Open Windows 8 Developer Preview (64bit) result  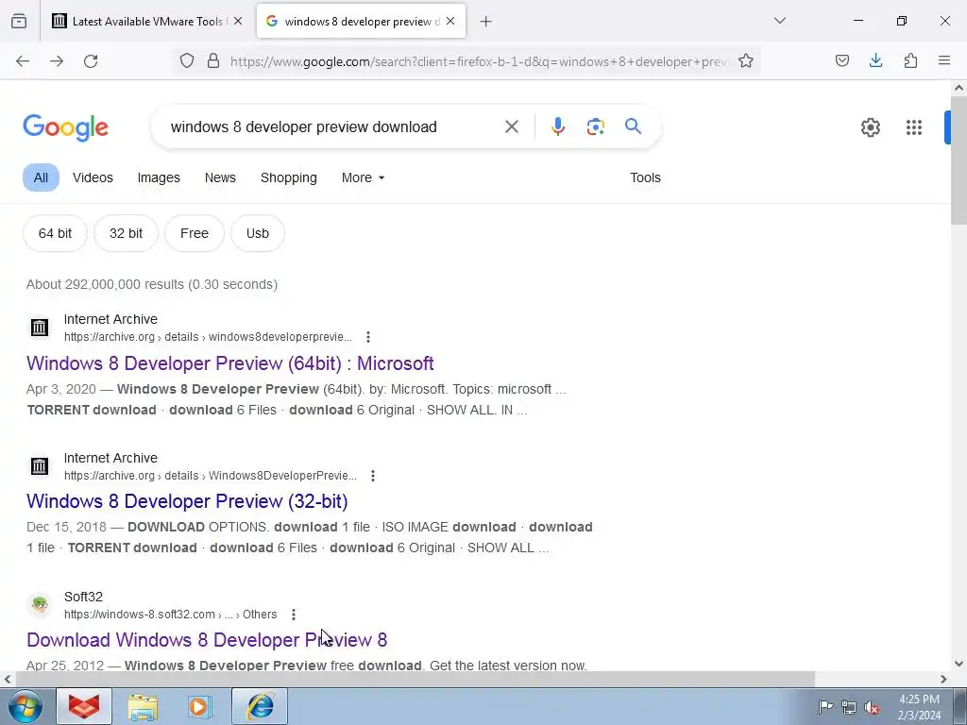(230, 363)
